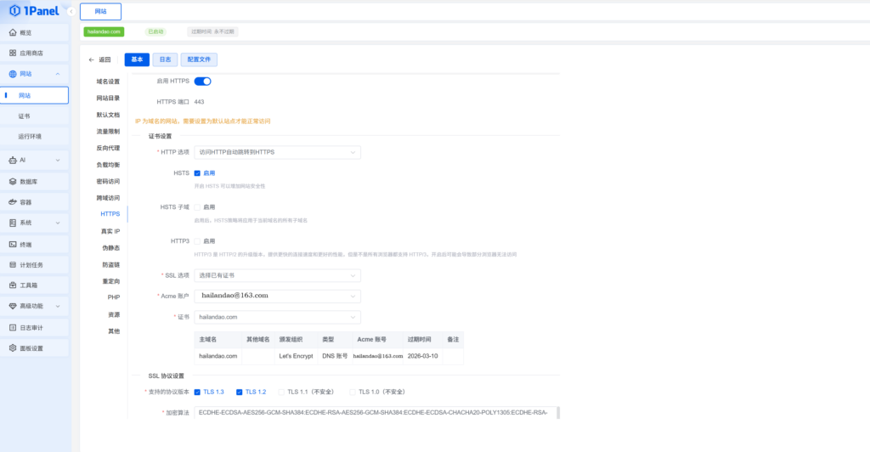Open 重定向 in settings menu
This screenshot has width=870, height=452.
click(x=111, y=281)
